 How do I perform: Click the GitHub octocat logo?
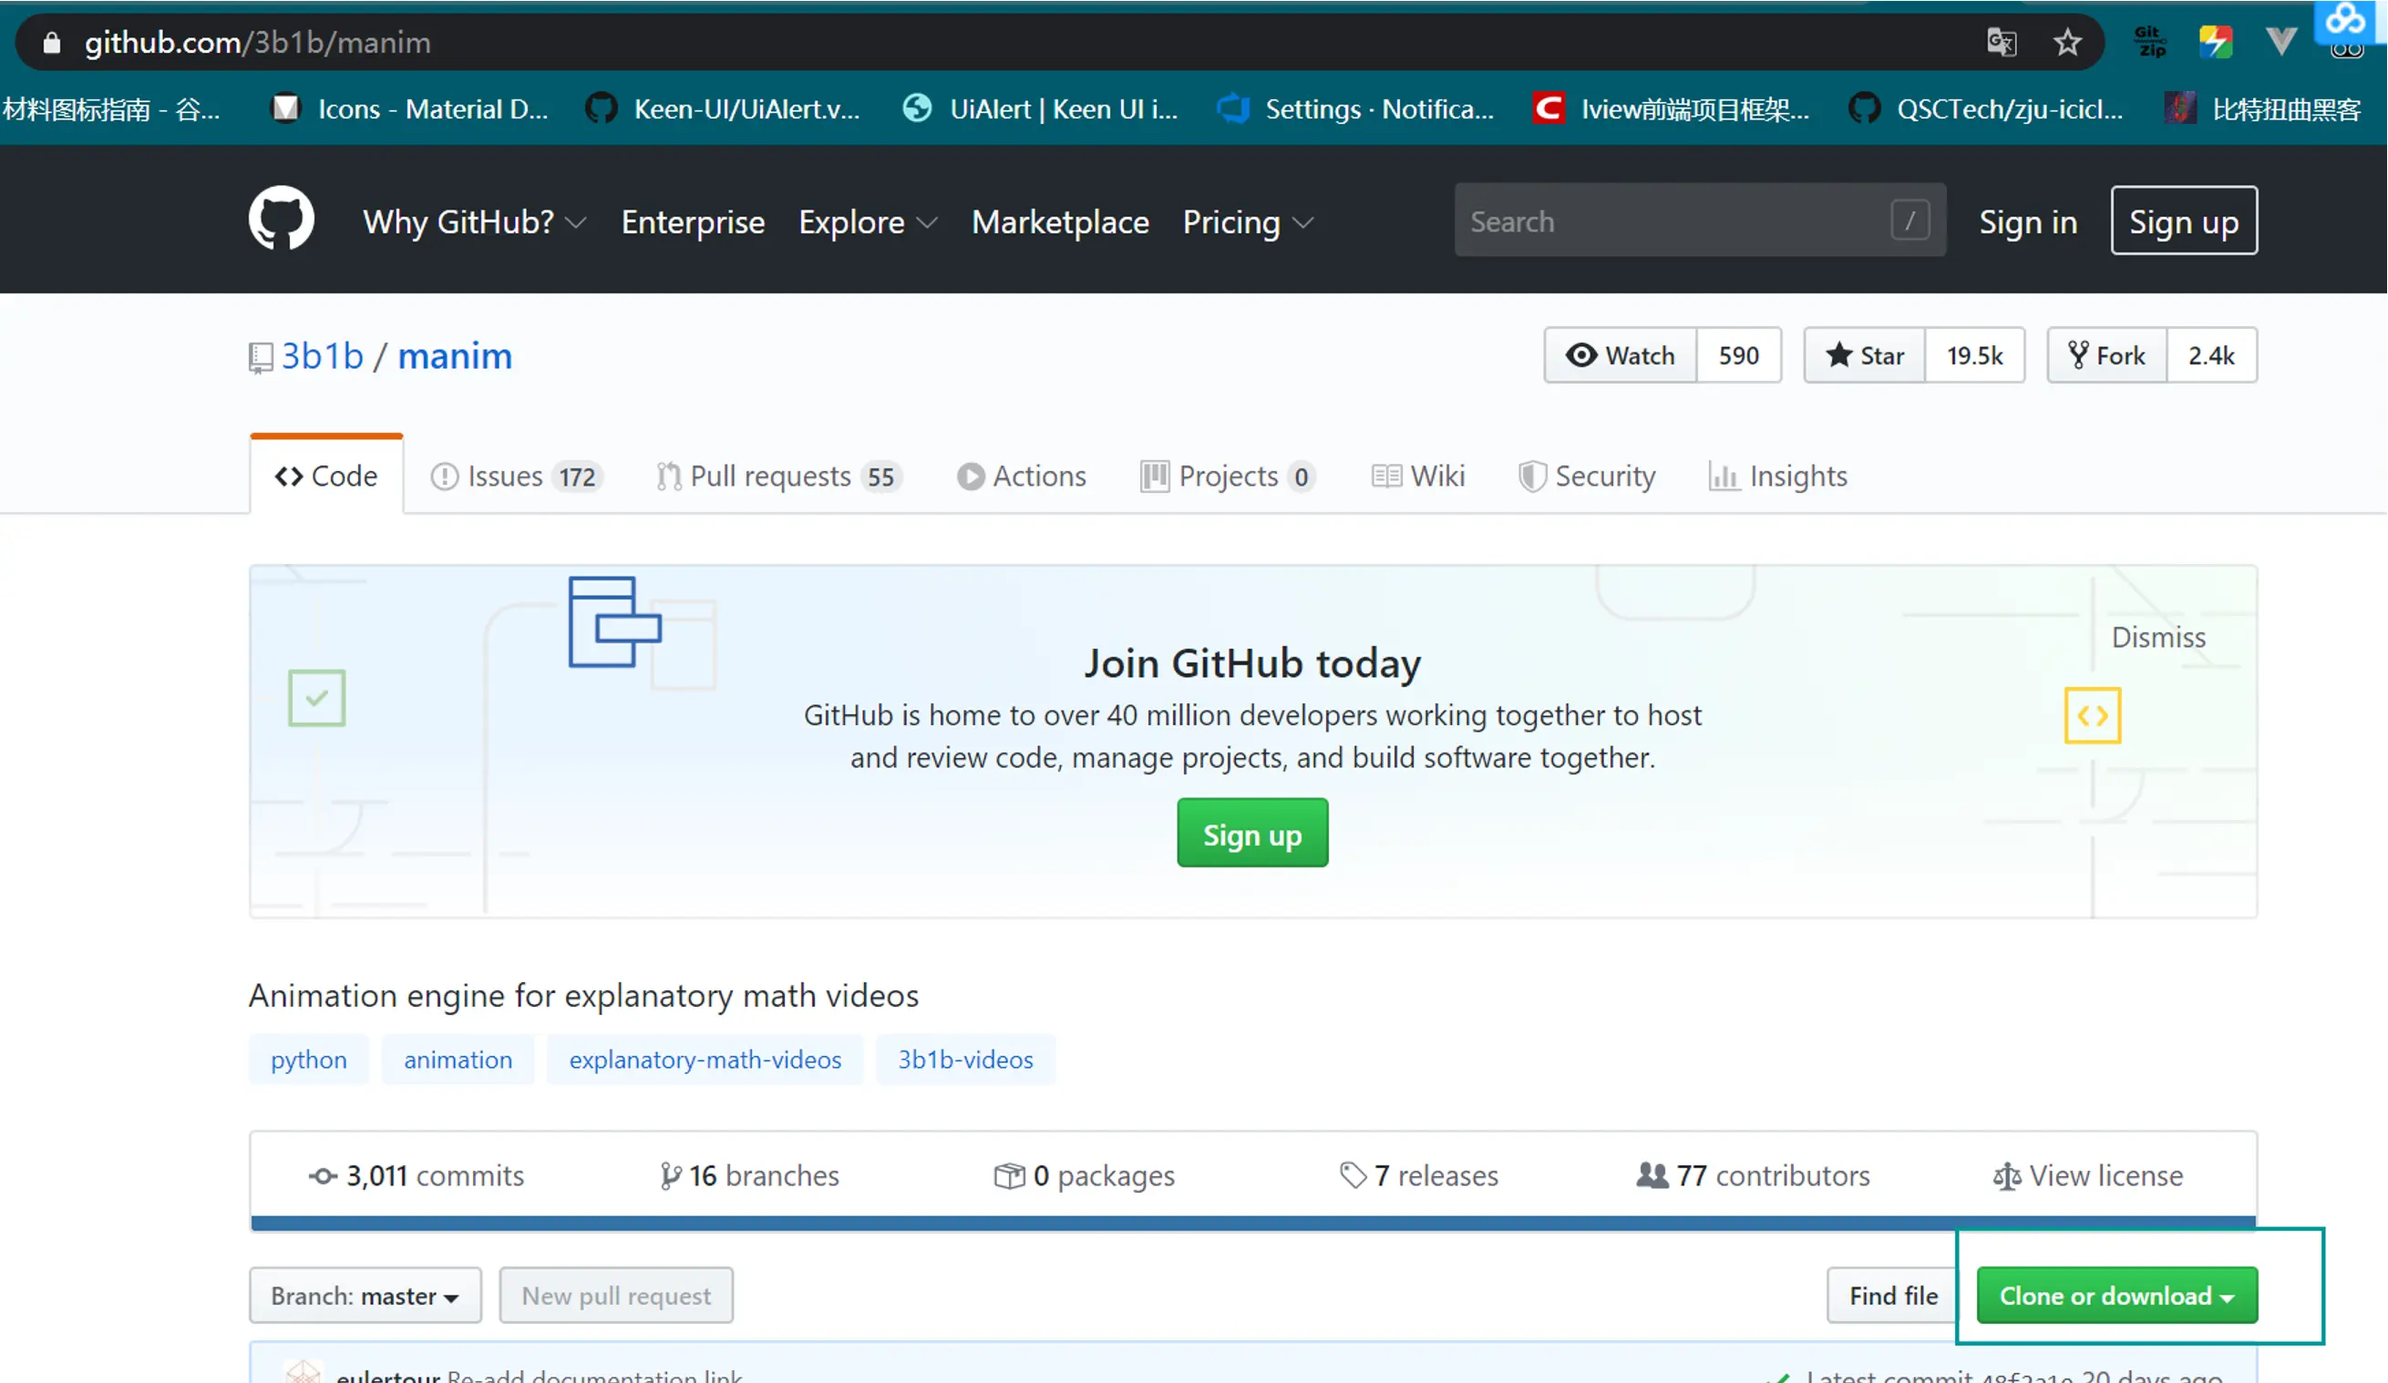coord(282,220)
